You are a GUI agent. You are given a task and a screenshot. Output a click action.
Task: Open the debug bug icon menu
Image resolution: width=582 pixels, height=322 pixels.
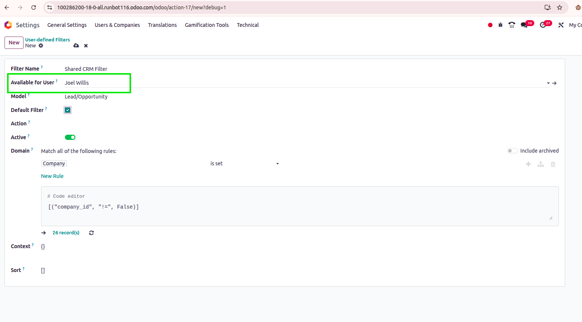pyautogui.click(x=501, y=25)
